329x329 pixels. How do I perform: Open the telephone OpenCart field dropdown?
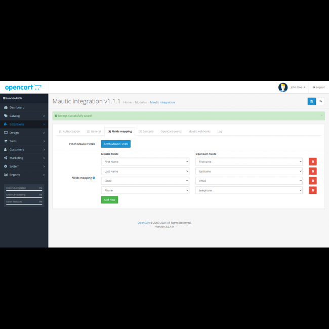point(249,190)
